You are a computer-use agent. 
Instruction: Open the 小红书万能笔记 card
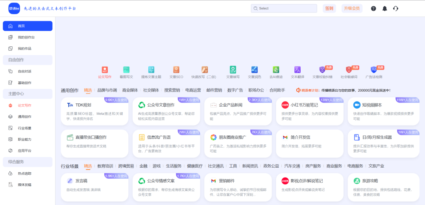pyautogui.click(x=310, y=111)
